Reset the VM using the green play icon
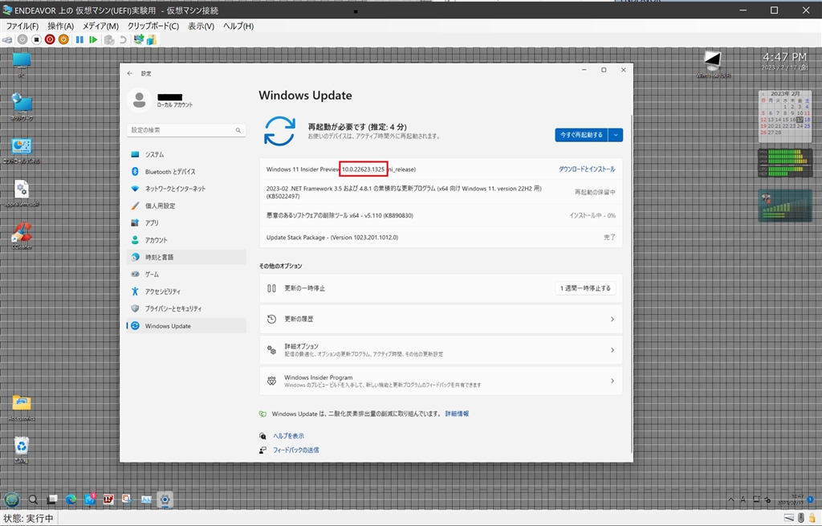The image size is (822, 526). pyautogui.click(x=93, y=40)
